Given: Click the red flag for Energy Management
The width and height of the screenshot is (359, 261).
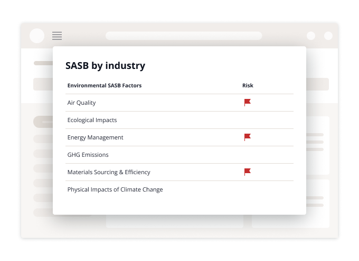Looking at the screenshot, I should tap(247, 137).
